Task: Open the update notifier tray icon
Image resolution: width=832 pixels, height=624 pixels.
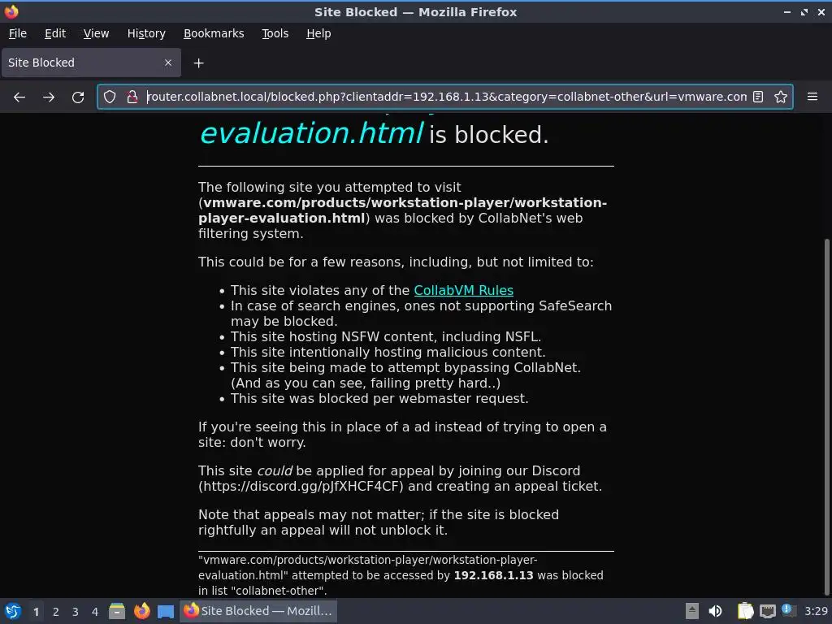Action: click(788, 610)
